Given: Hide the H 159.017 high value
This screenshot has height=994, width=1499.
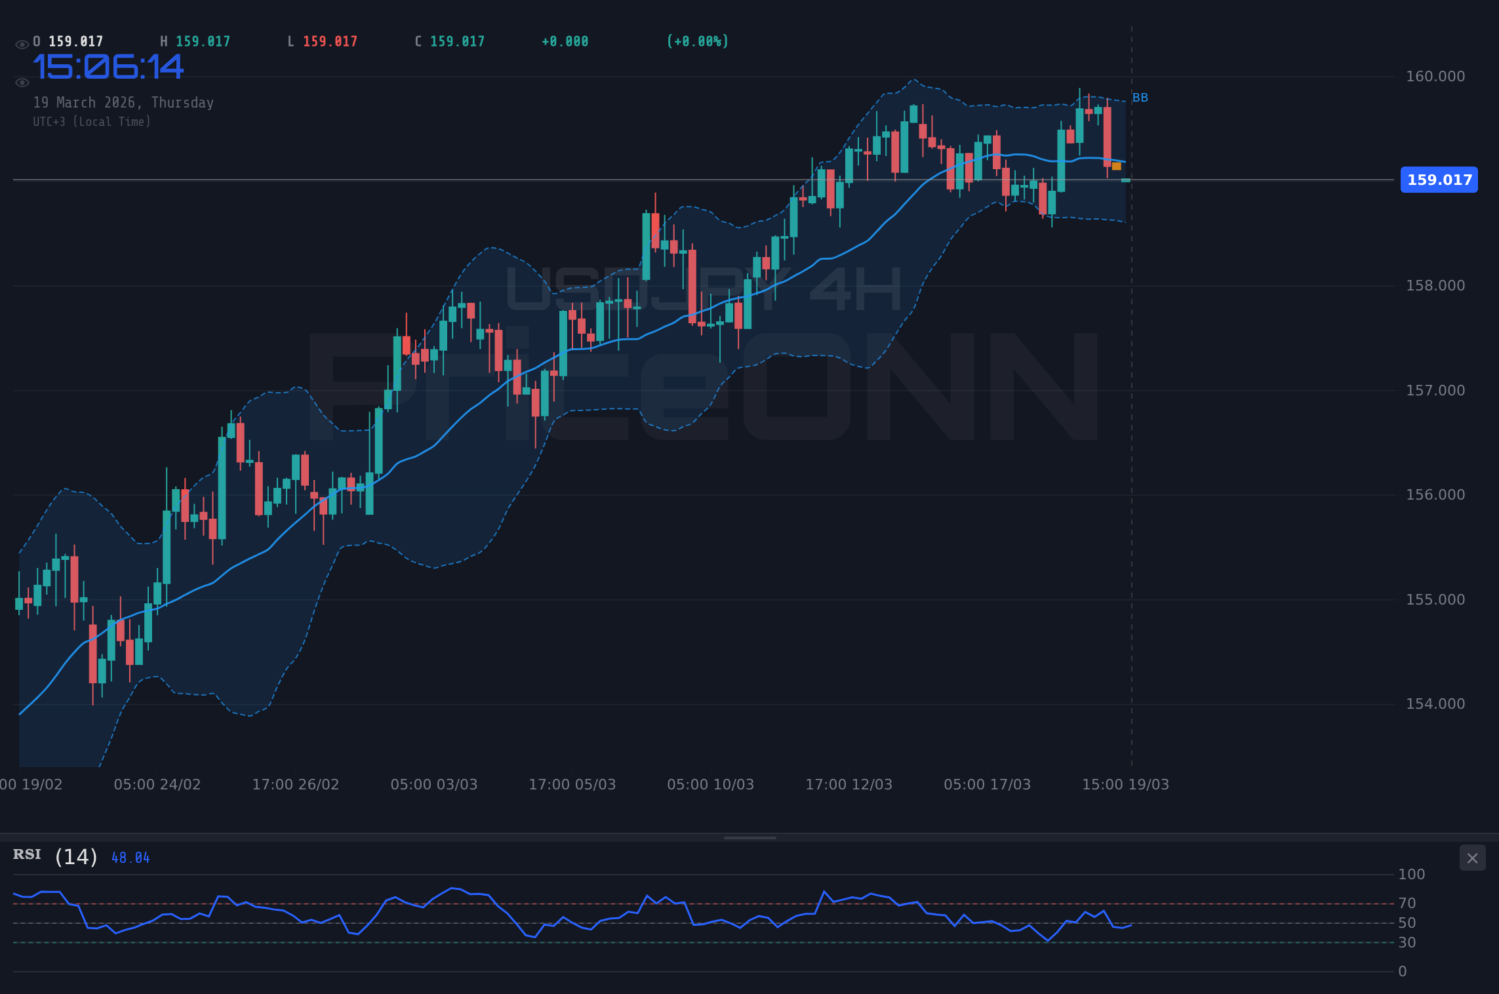Looking at the screenshot, I should pos(195,40).
